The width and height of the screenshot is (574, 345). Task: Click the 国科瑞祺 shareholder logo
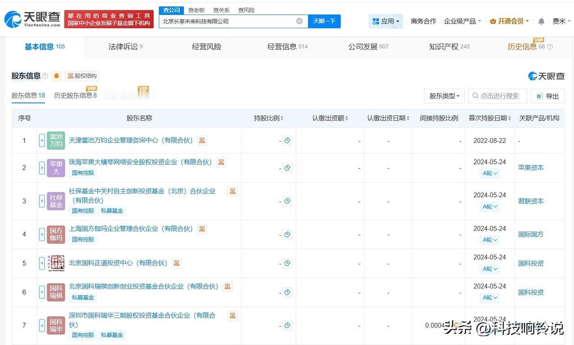56,293
